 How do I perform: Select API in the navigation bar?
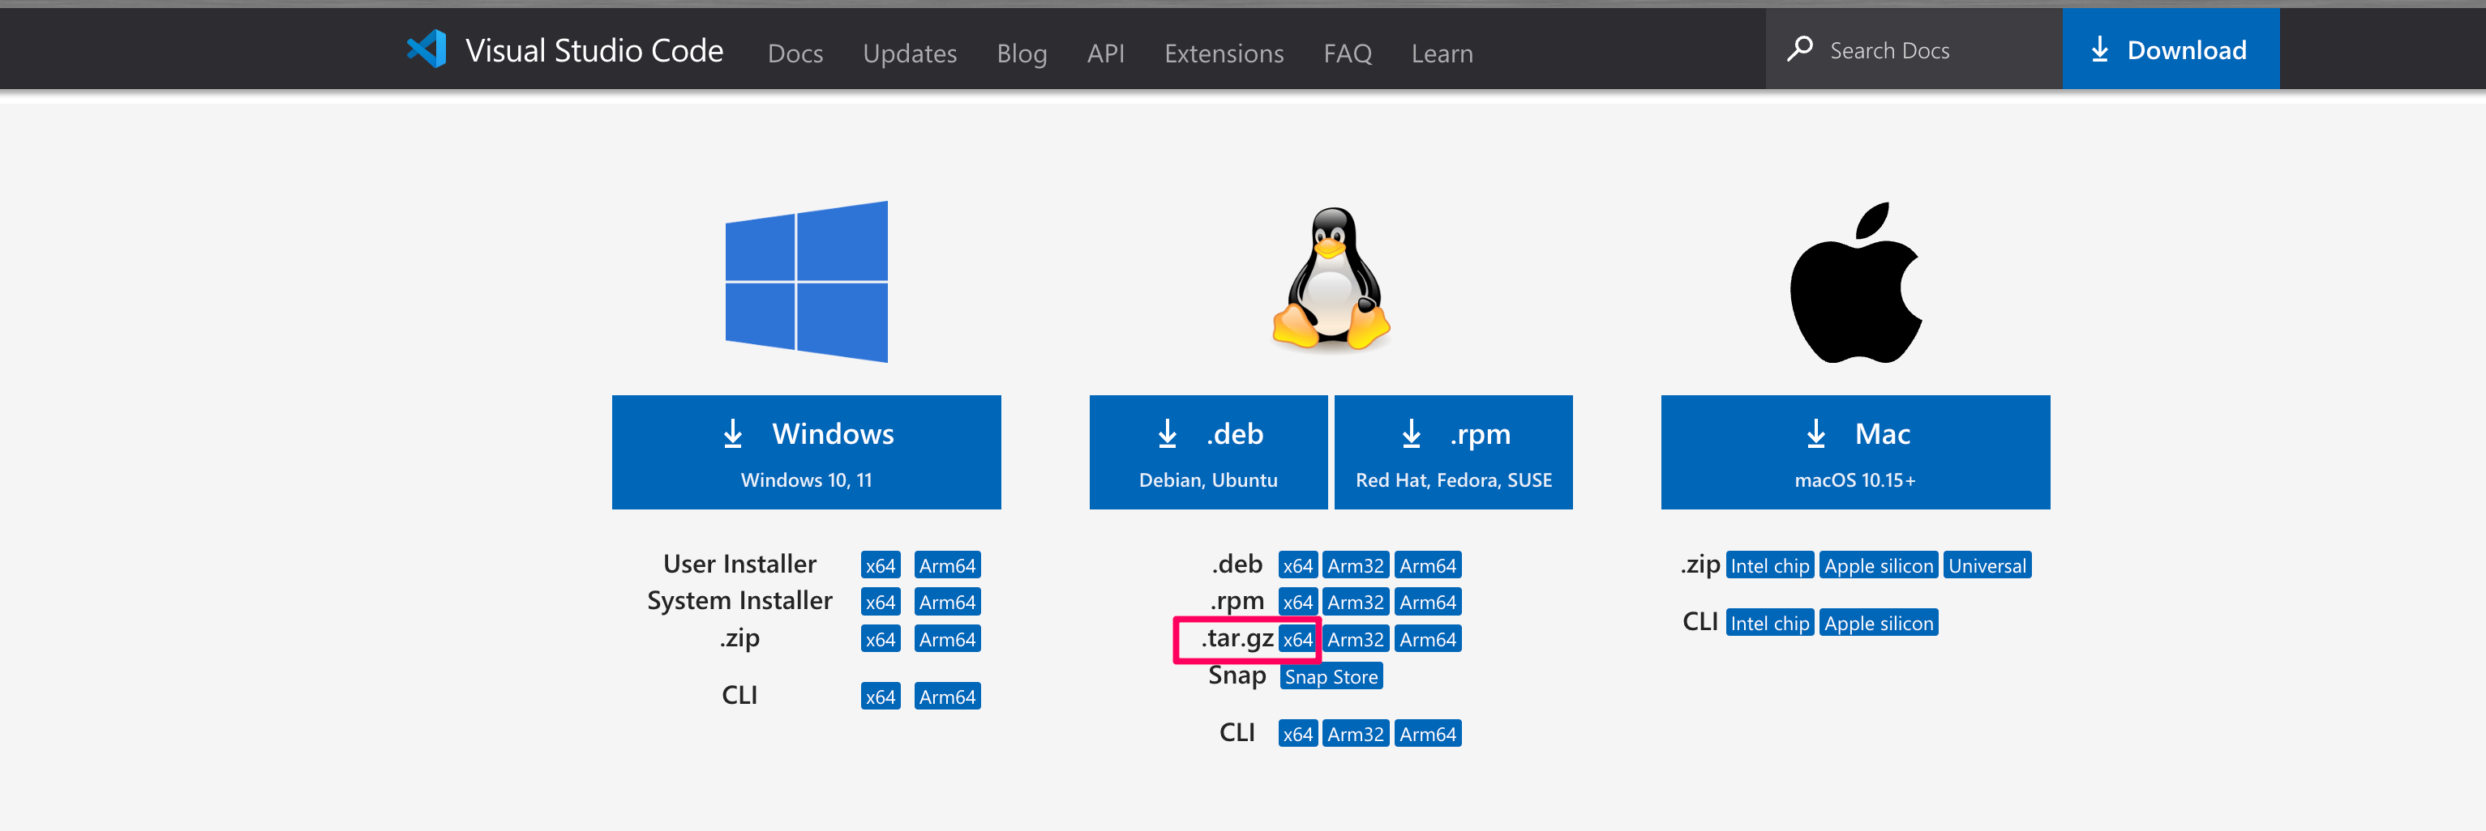[x=1105, y=53]
